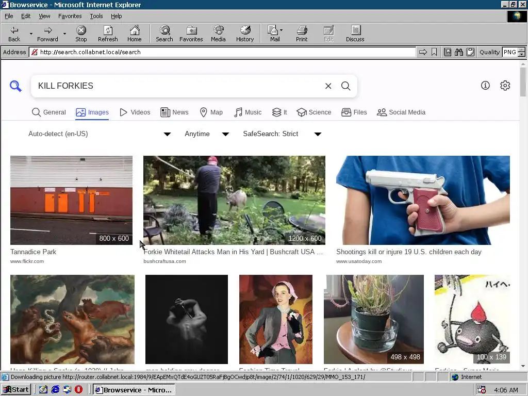Viewport: 528px width, 396px height.
Task: Switch to the Videos search tab
Action: [135, 112]
